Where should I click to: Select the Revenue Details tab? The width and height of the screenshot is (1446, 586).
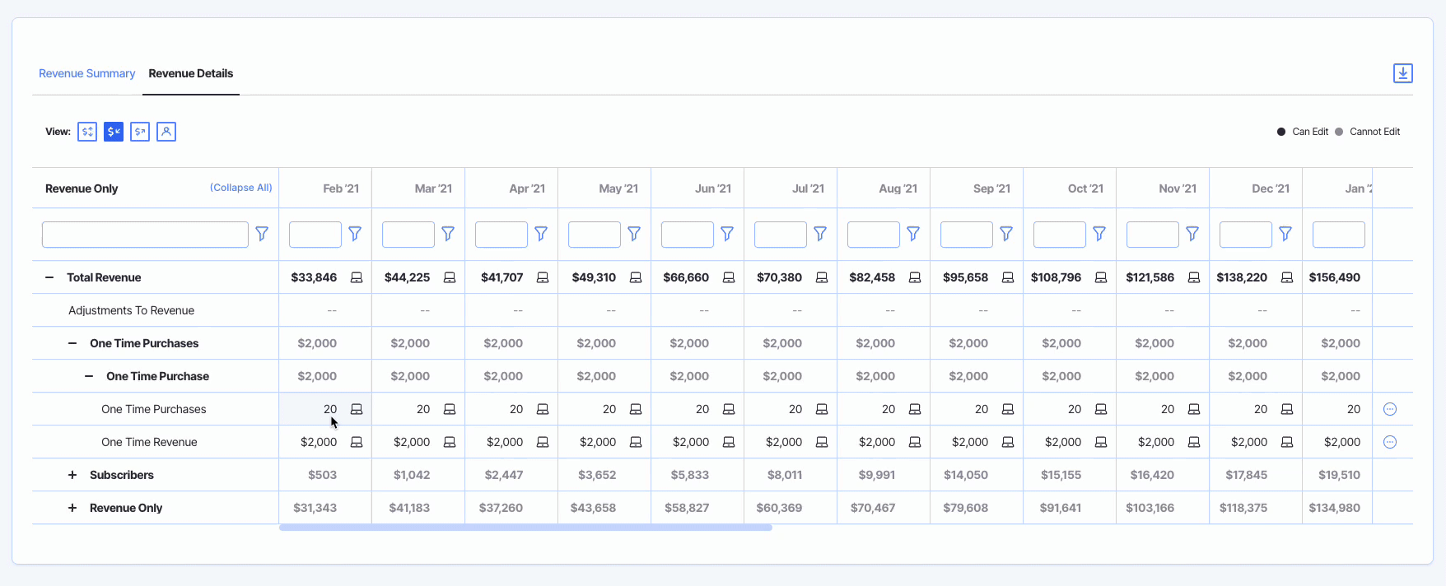click(191, 73)
